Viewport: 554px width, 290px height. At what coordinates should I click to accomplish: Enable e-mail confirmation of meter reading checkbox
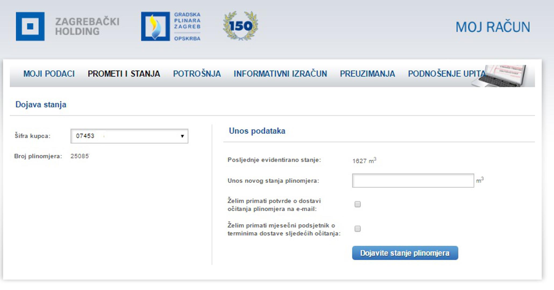[x=357, y=204]
